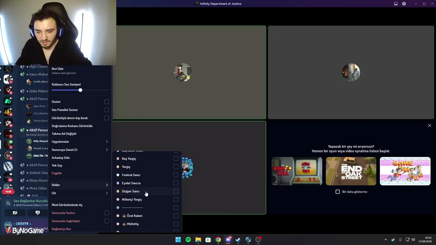Image resolution: width=436 pixels, height=245 pixels.
Task: Open the Game On activity thumbnail
Action: 405,171
